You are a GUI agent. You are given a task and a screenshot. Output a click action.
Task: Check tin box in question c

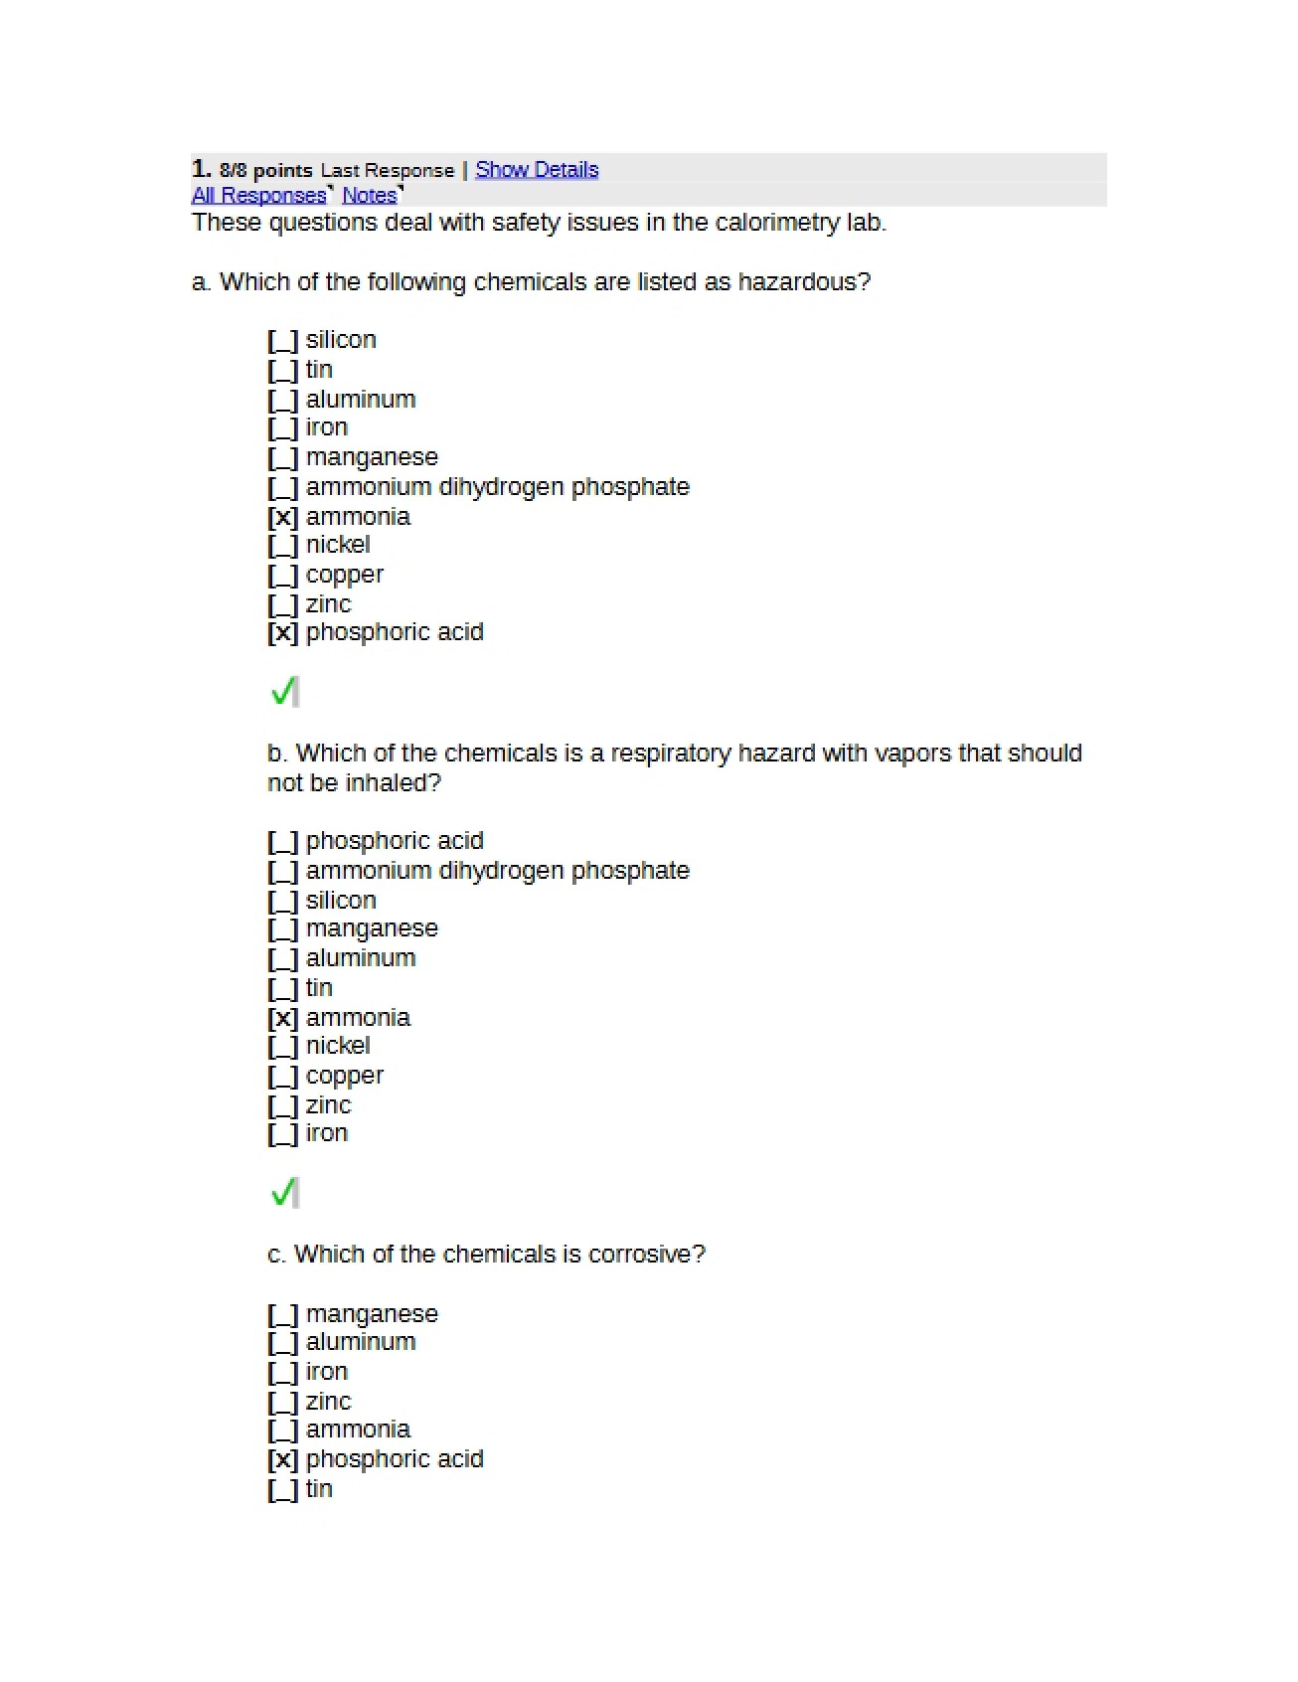point(283,1490)
